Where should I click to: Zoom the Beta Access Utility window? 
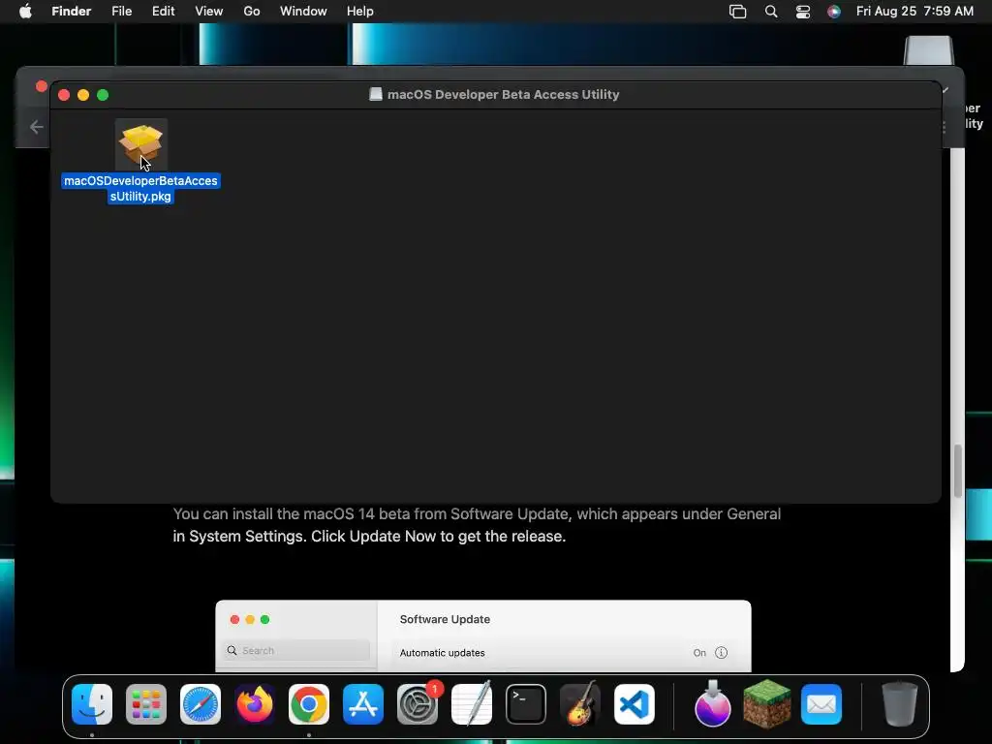[x=103, y=95]
